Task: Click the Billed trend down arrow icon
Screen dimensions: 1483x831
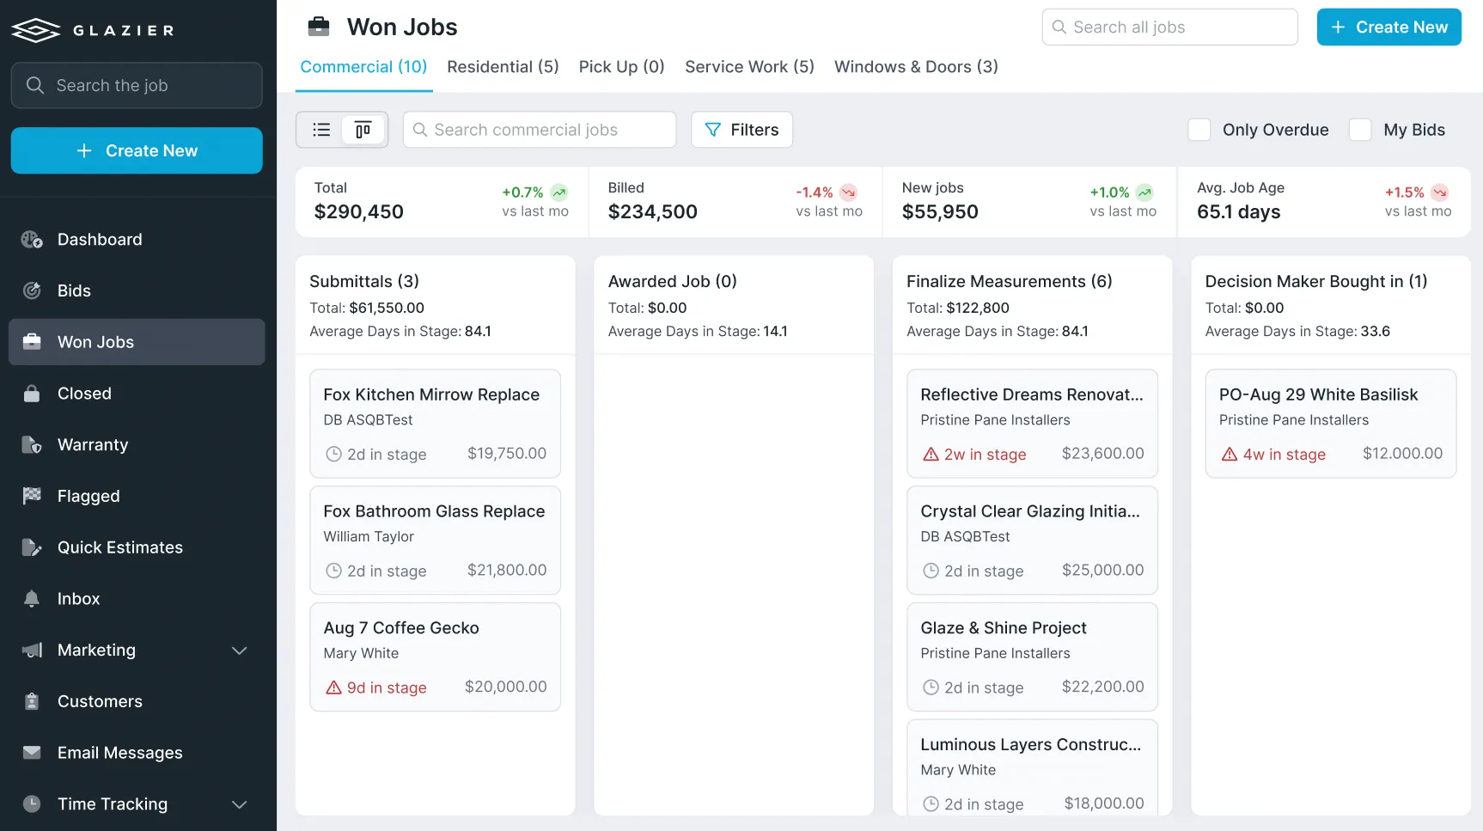Action: 848,192
